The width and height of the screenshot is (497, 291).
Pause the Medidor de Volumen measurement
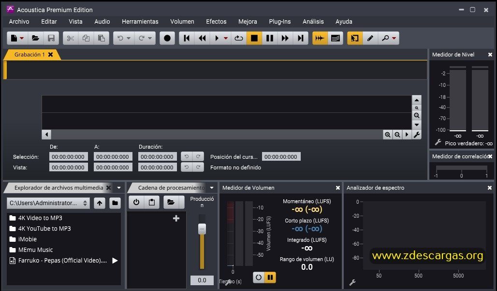click(x=270, y=277)
